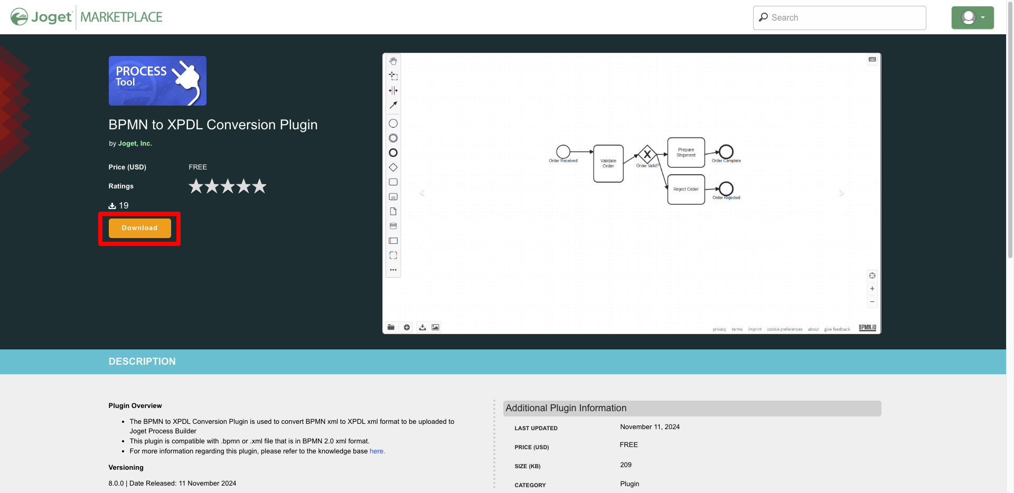Choose the global connect arrow tool

(393, 105)
